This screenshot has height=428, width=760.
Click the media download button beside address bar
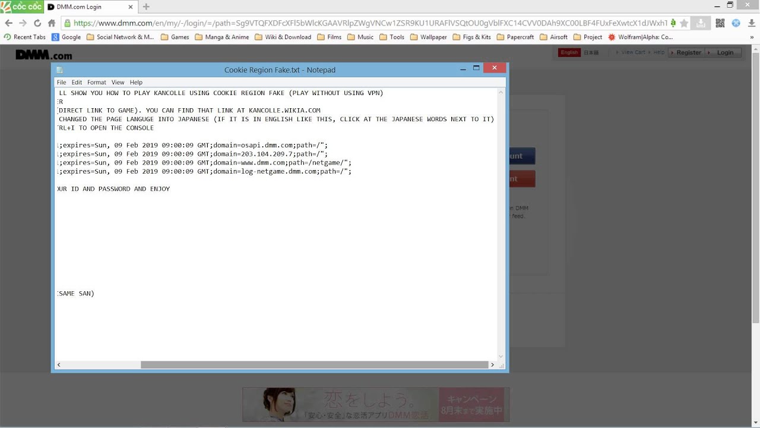click(701, 23)
